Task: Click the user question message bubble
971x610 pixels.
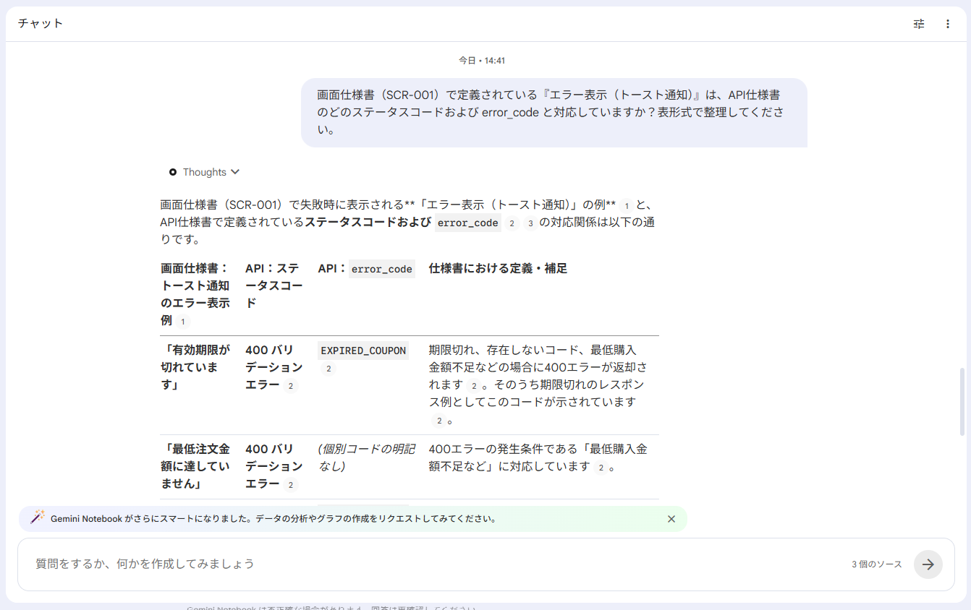Action: [554, 113]
